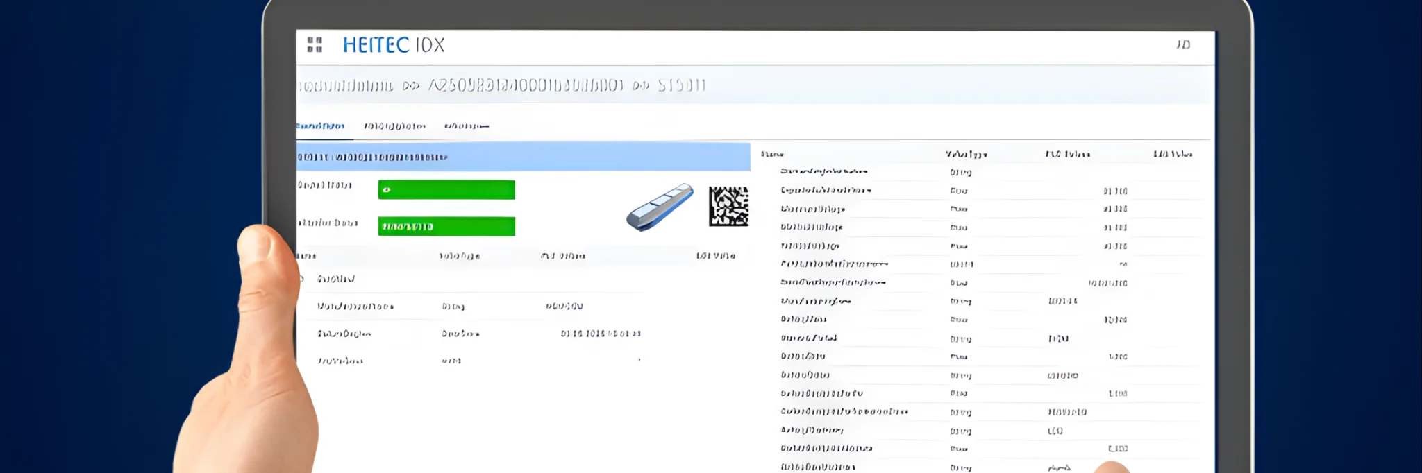This screenshot has width=1422, height=473.
Task: Click the first breadcrumb separator arrow
Action: (411, 86)
